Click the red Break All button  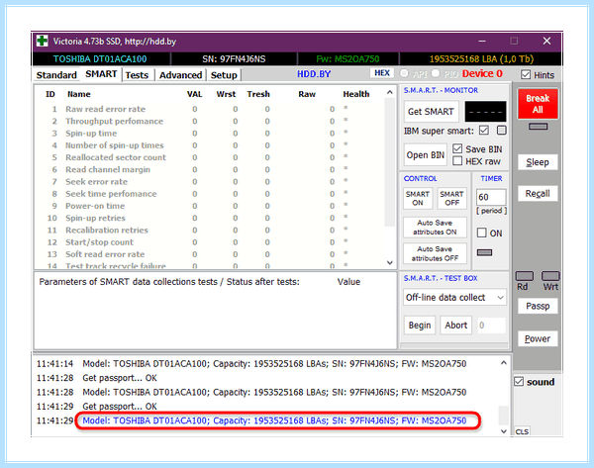(538, 104)
